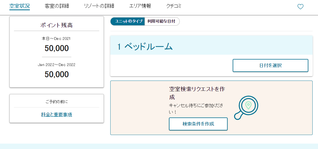Switch to ユニットのタイプ toggle option
The width and height of the screenshot is (318, 149).
128,21
